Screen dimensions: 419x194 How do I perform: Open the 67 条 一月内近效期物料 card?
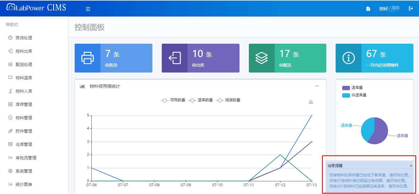[x=375, y=58]
